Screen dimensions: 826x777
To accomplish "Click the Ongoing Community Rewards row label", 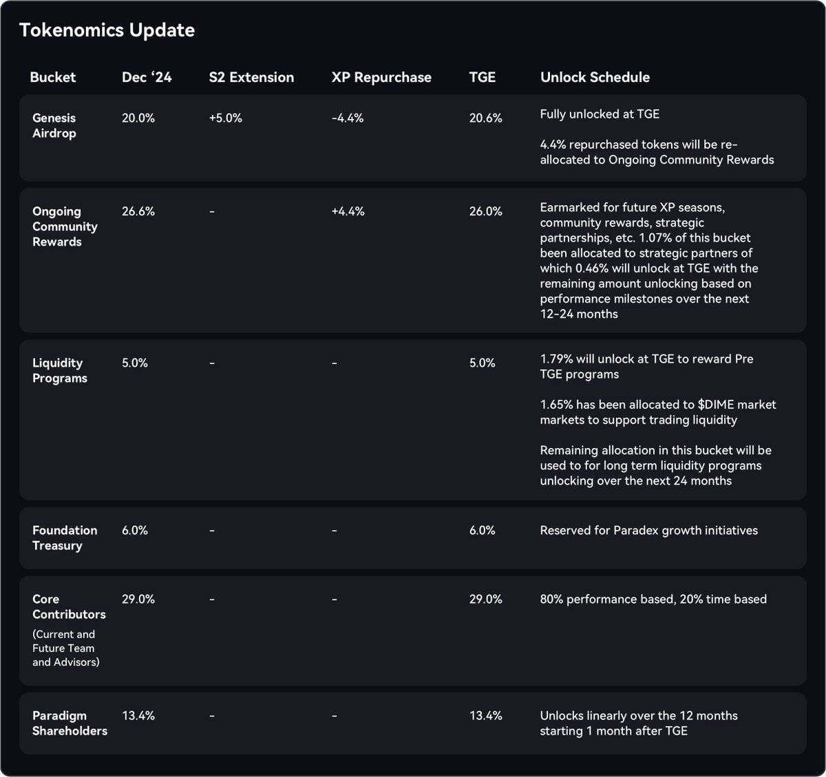I will click(65, 226).
